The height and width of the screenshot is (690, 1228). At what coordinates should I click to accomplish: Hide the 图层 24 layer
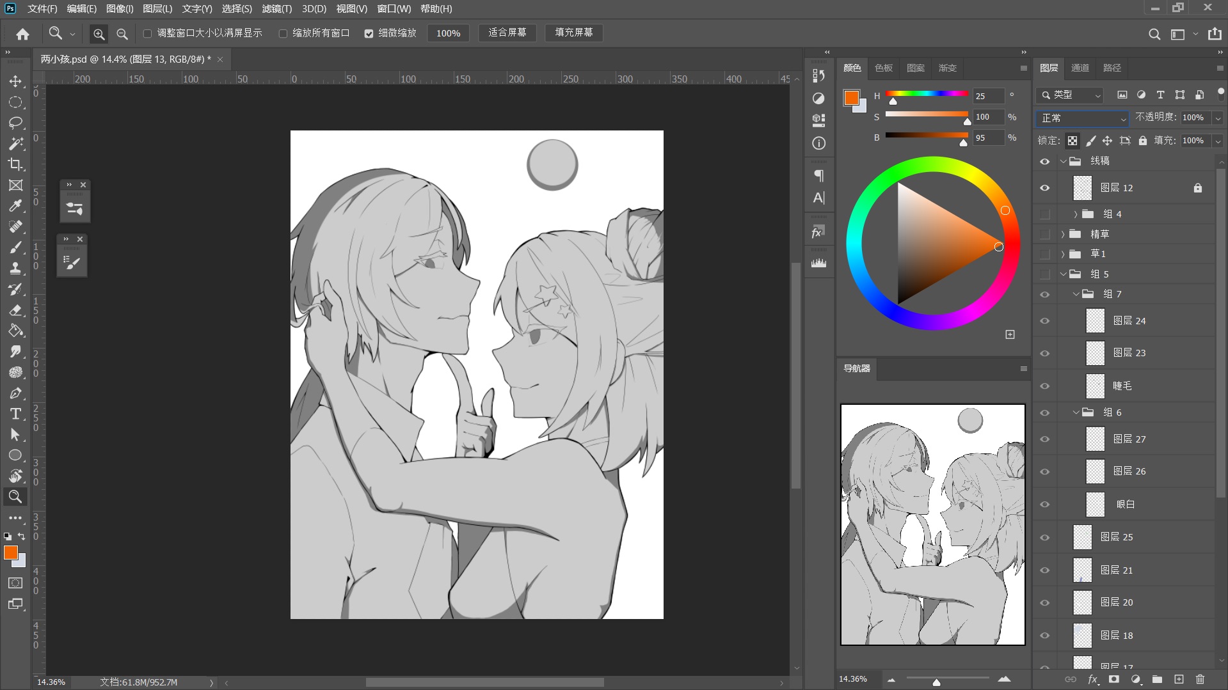tap(1044, 321)
